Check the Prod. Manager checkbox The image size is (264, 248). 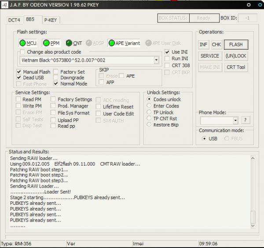click(x=53, y=106)
